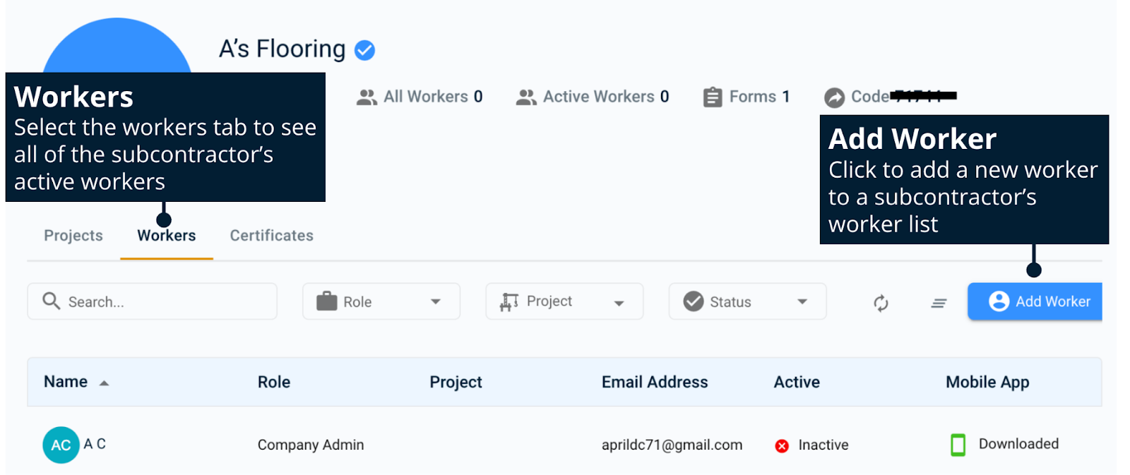Click the All Workers people icon

(367, 97)
